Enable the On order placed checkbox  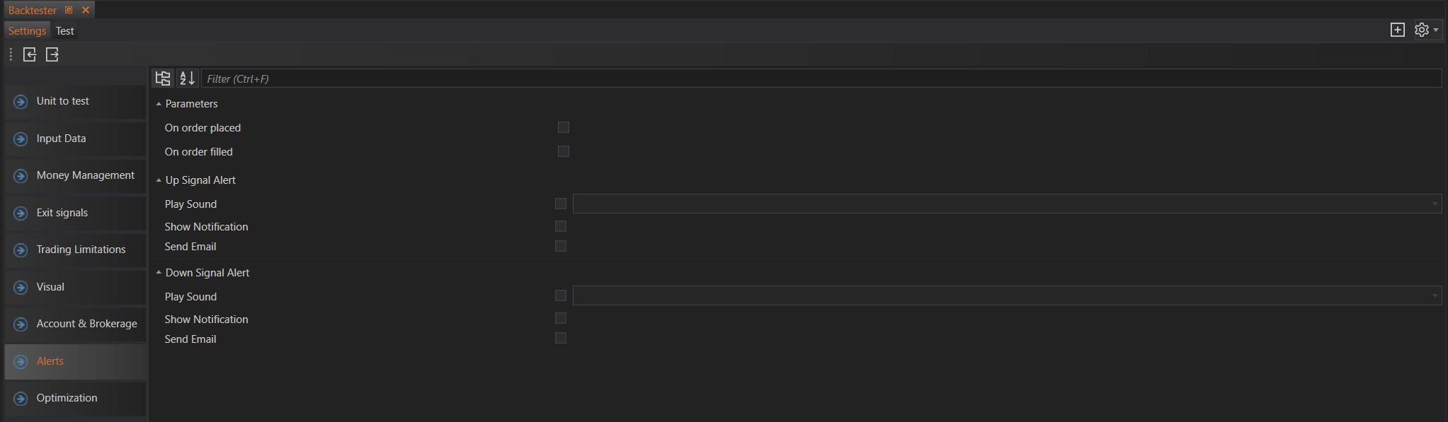[x=564, y=127]
